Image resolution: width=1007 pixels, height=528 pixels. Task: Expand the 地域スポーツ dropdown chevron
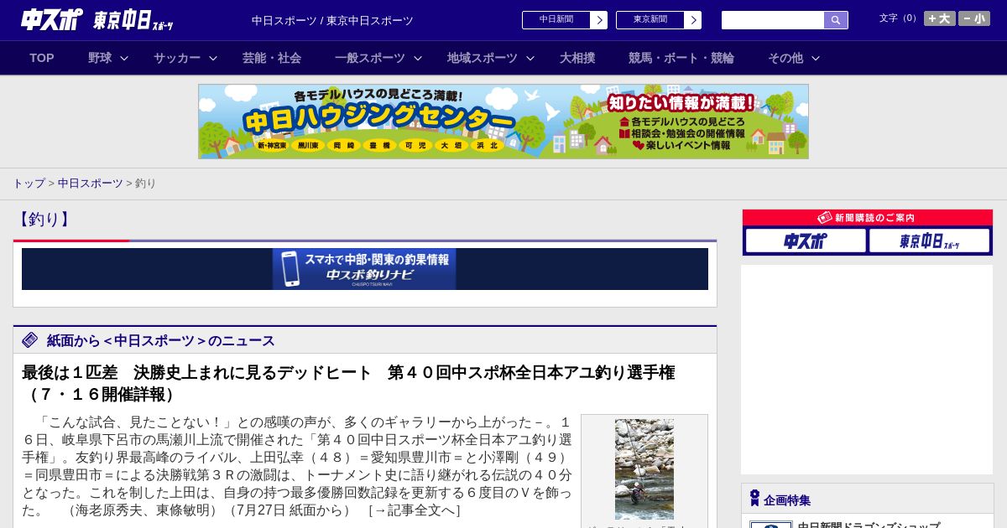(x=530, y=58)
